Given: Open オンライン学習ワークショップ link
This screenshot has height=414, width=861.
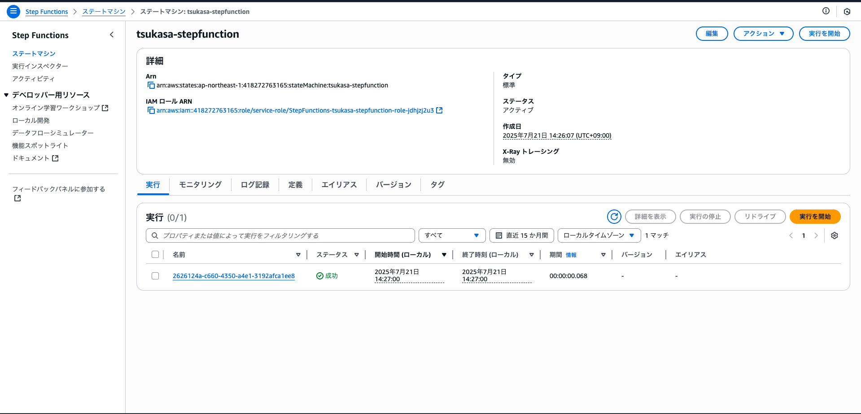Looking at the screenshot, I should coord(60,108).
